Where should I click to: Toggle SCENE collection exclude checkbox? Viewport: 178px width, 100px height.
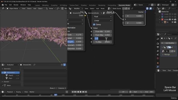click(x=170, y=19)
